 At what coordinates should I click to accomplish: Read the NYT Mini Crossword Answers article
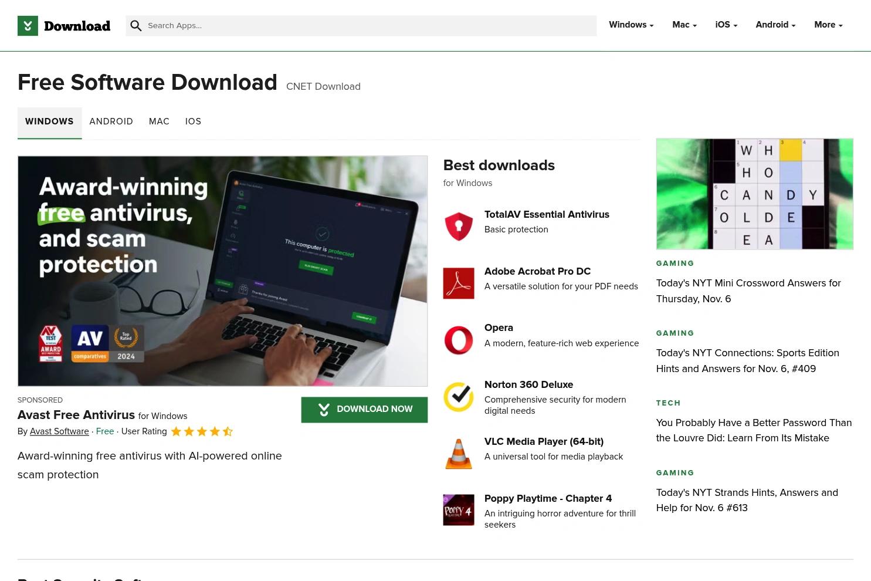pyautogui.click(x=748, y=290)
